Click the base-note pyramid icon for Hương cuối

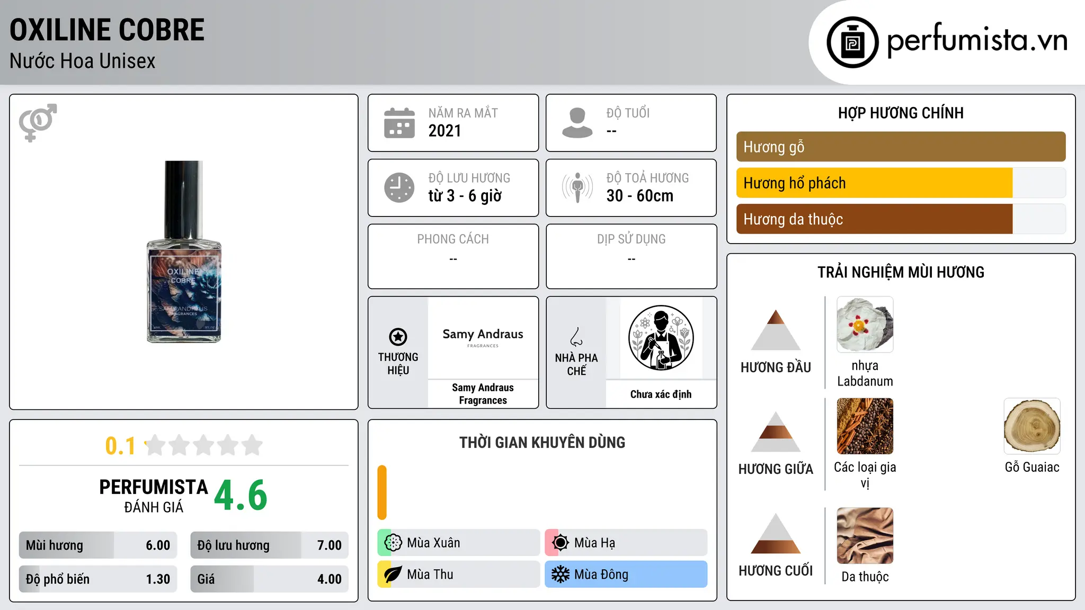click(776, 533)
